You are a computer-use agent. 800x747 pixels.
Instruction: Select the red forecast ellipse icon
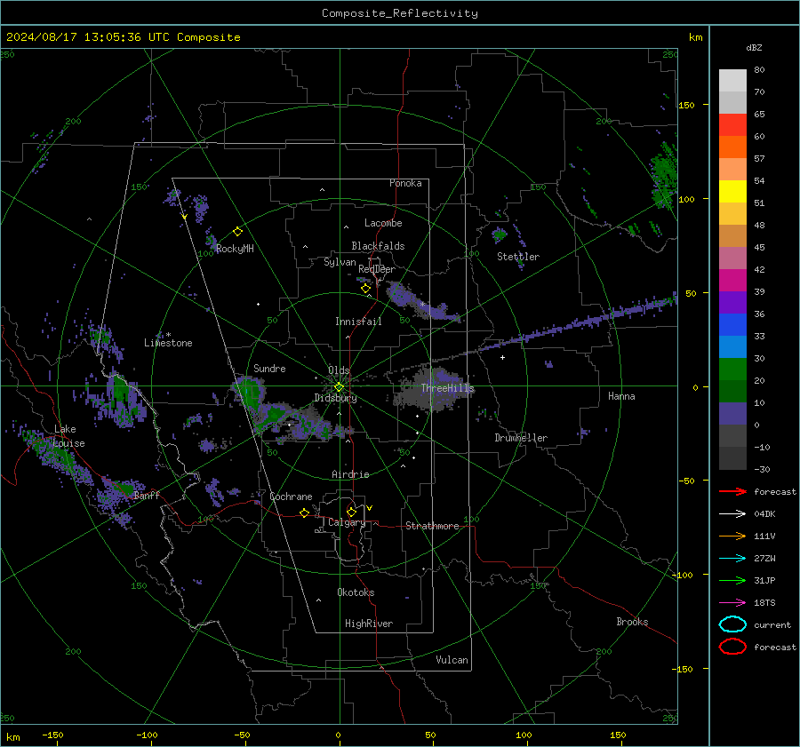coord(732,647)
